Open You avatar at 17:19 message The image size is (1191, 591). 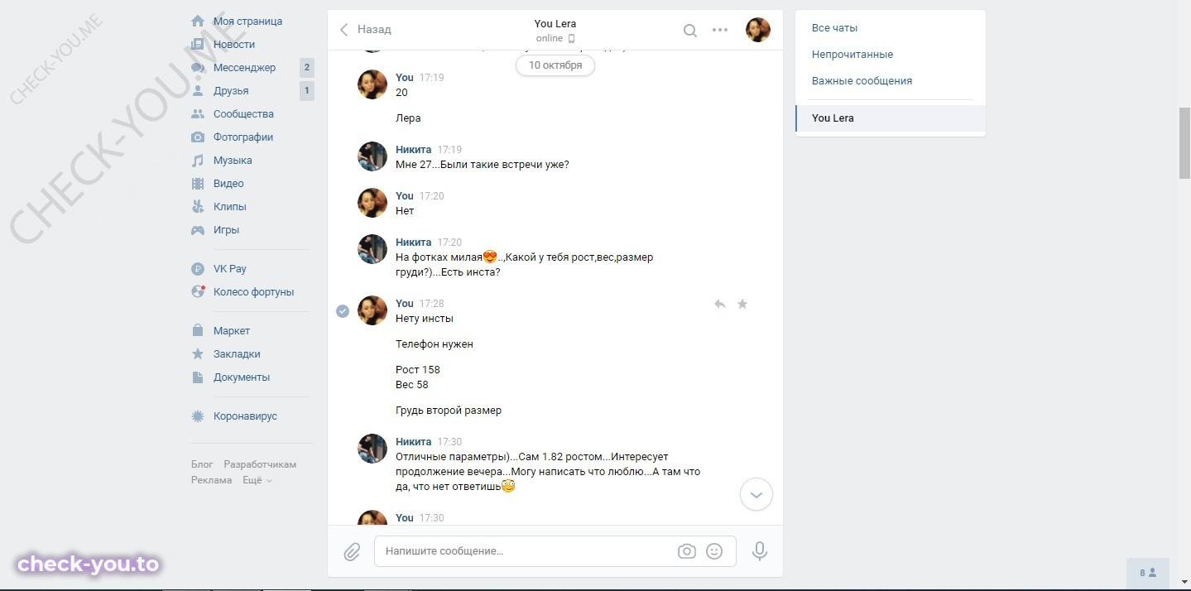[372, 84]
